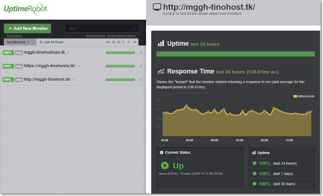Screen dimensions: 323x196
Task: Open the gear settings for mggh-tinohostvps.tk
Action: [x=141, y=53]
